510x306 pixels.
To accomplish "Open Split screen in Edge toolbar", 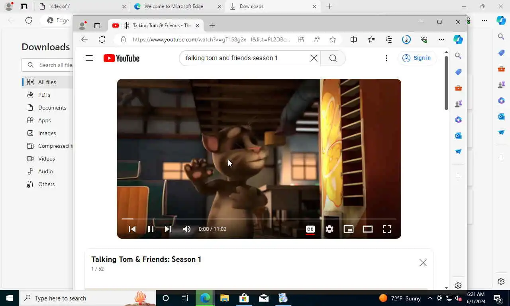I will pos(353,39).
